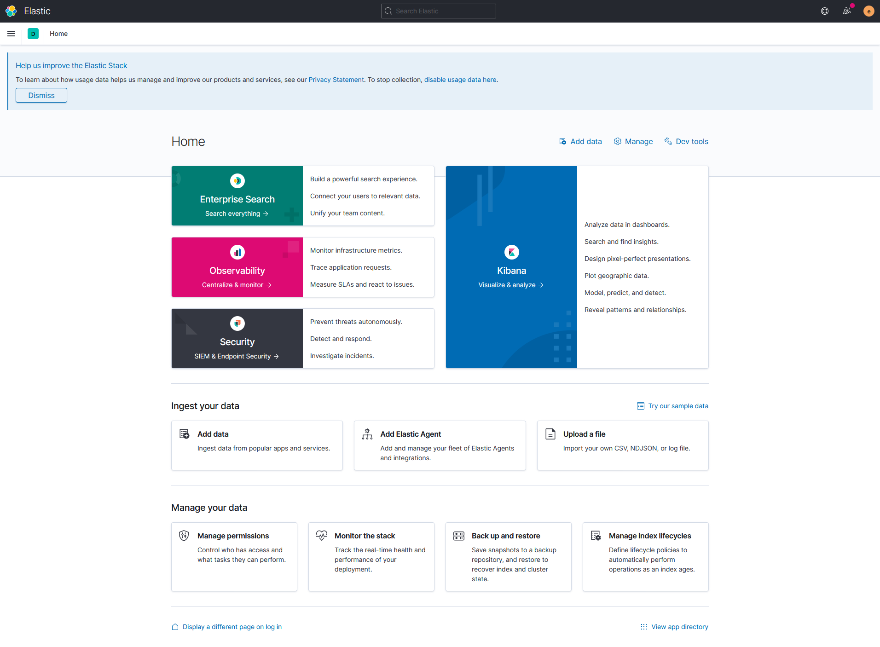Open 'Try our sample data'
880x647 pixels.
tap(677, 406)
